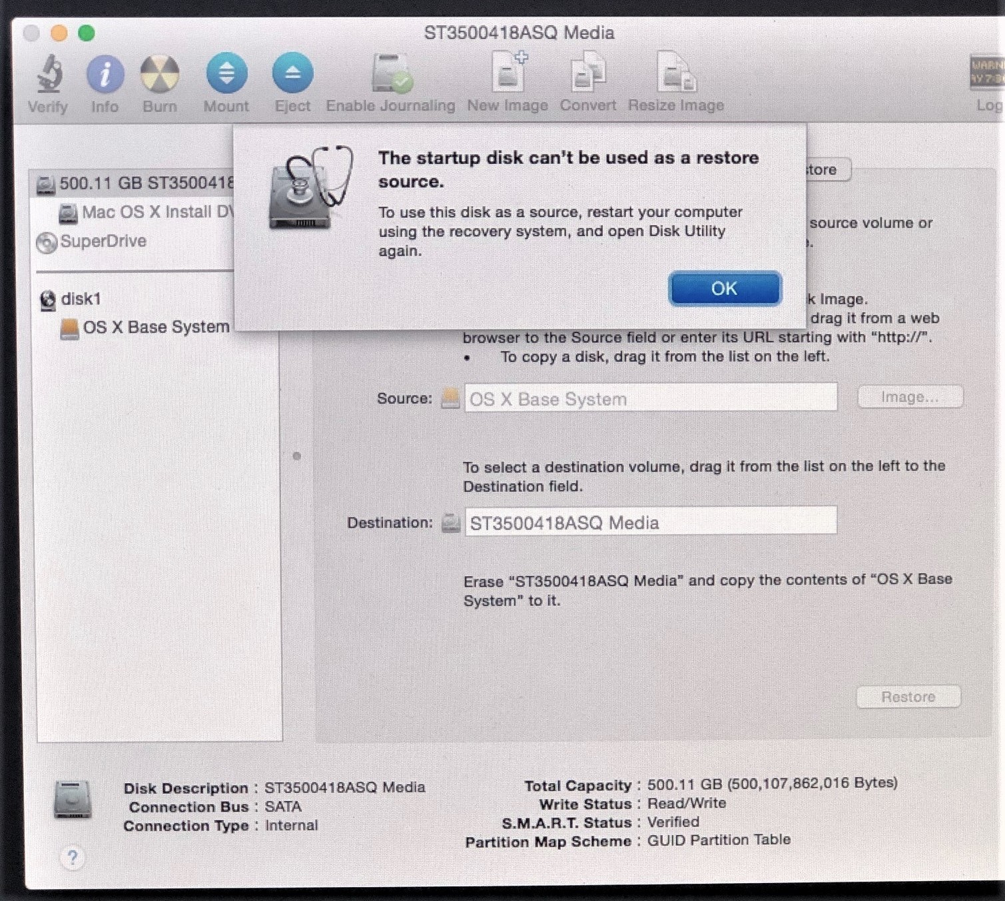Screen dimensions: 1005x901
Task: Click the Verify microscope icon
Action: 49,74
